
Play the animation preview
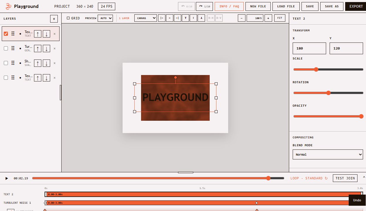pos(7,178)
